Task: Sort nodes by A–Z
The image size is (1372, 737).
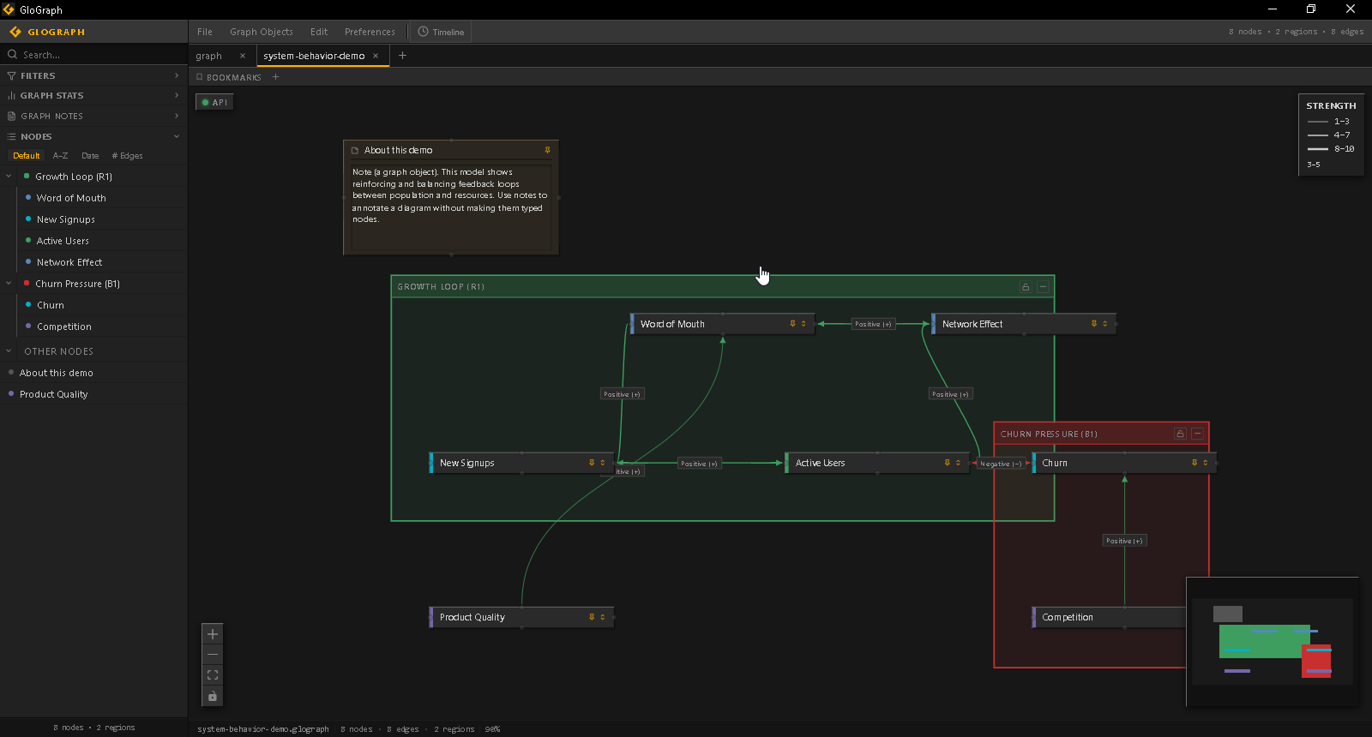Action: [x=60, y=156]
